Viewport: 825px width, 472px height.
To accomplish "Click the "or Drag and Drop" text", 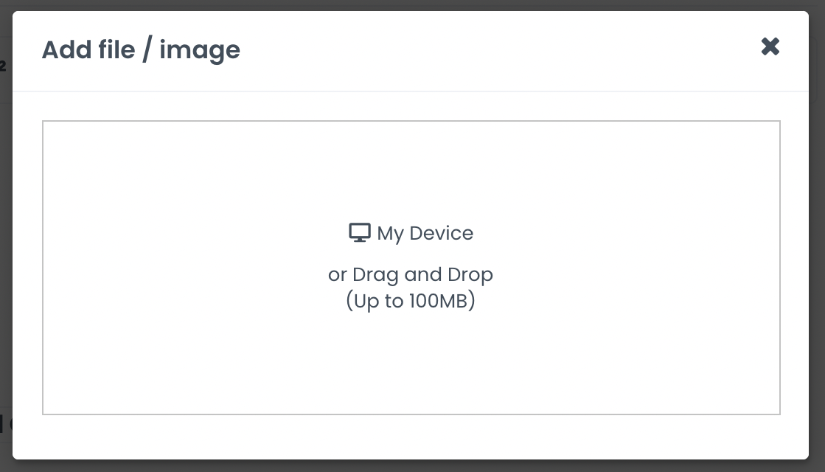I will [x=411, y=274].
